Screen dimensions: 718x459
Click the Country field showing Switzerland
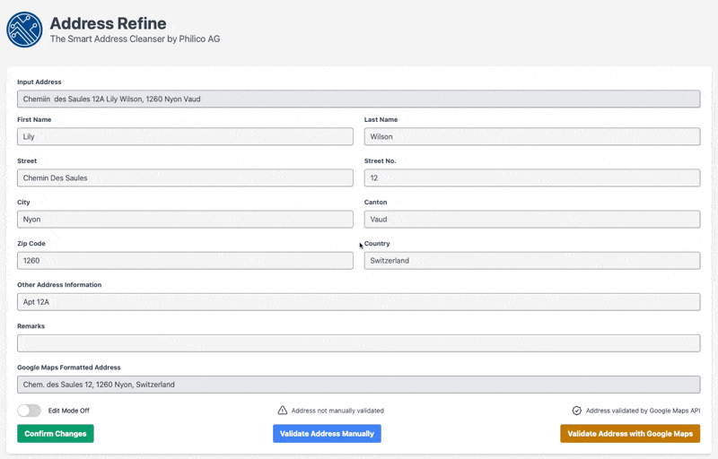(531, 260)
